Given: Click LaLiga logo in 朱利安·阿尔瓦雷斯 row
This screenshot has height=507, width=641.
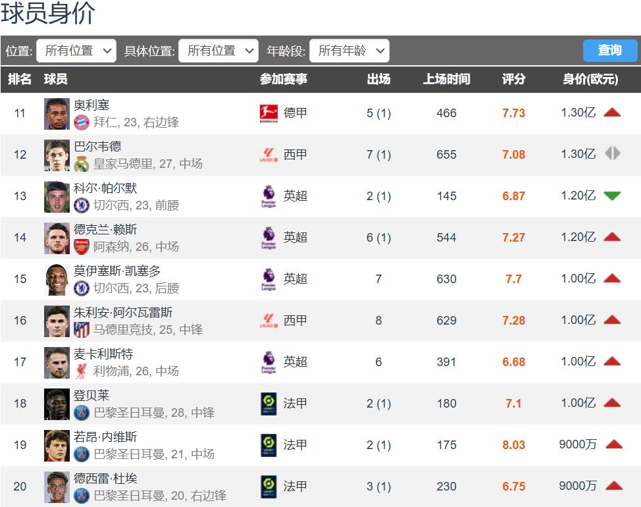Looking at the screenshot, I should 269,321.
